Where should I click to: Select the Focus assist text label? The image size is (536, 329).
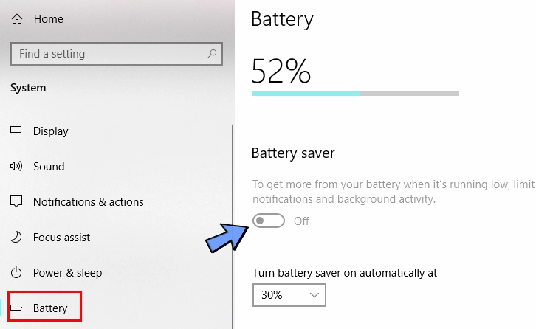pyautogui.click(x=62, y=238)
